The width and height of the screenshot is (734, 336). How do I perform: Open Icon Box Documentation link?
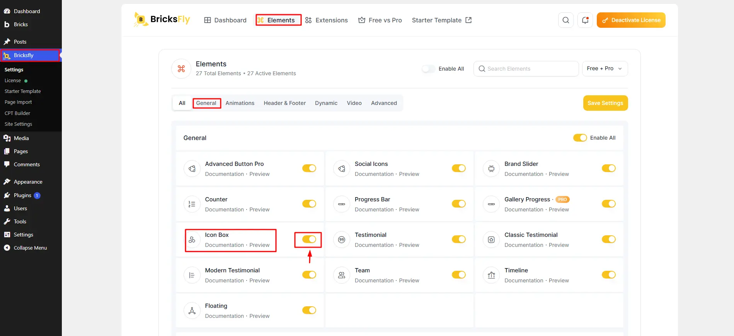pyautogui.click(x=224, y=245)
